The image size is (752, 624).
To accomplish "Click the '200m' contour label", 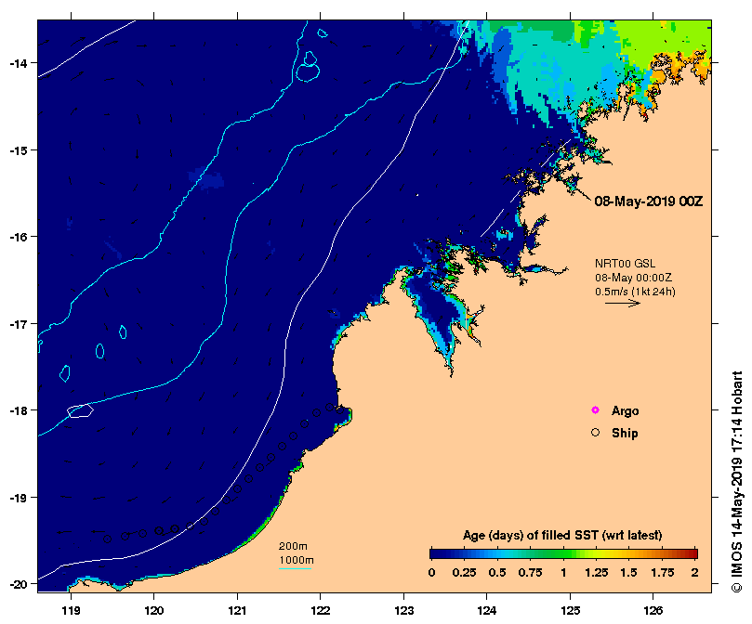I will [293, 546].
